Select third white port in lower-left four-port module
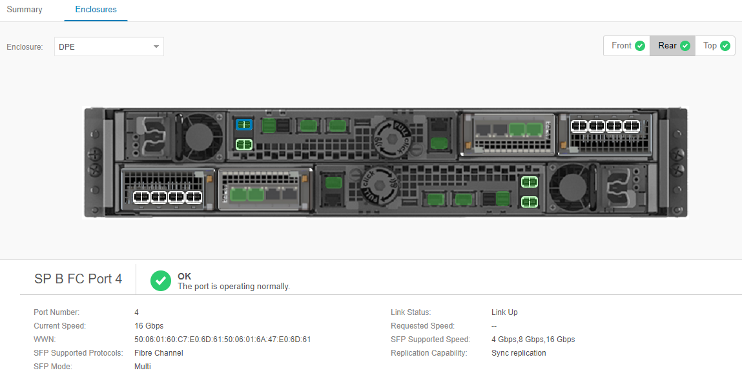This screenshot has height=386, width=742. click(x=176, y=197)
